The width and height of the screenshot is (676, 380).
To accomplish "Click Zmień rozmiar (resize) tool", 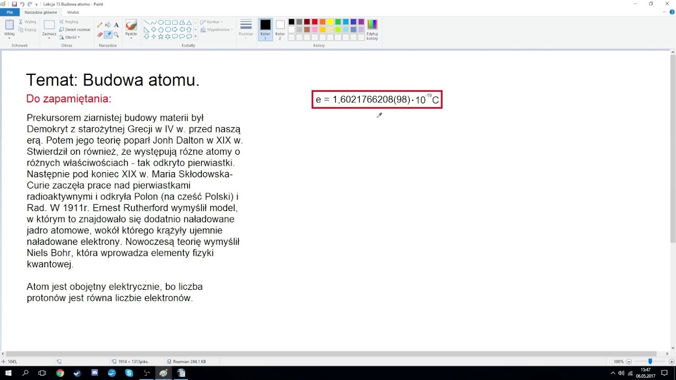I will pyautogui.click(x=74, y=30).
